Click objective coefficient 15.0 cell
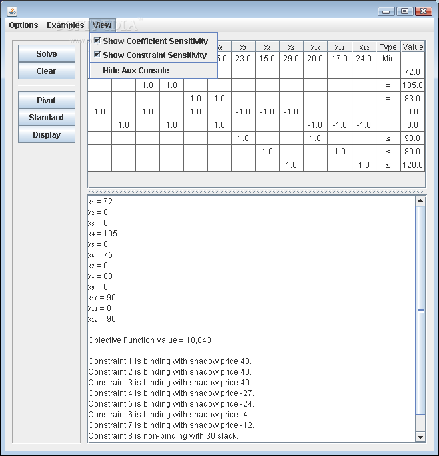Viewport: 439px width, 456px height. [267, 59]
